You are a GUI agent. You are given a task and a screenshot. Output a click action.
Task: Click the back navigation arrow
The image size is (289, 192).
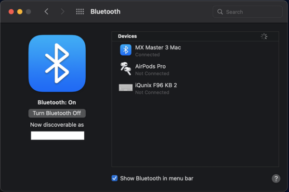point(46,12)
